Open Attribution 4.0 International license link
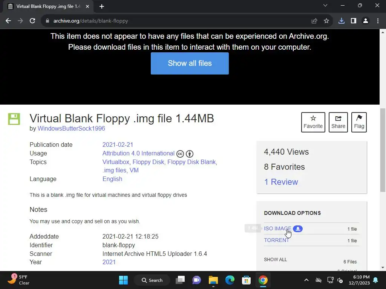The height and width of the screenshot is (289, 386). click(138, 154)
